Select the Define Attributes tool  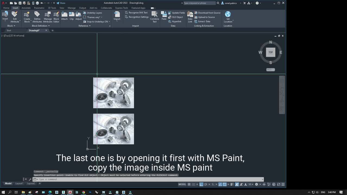click(37, 17)
